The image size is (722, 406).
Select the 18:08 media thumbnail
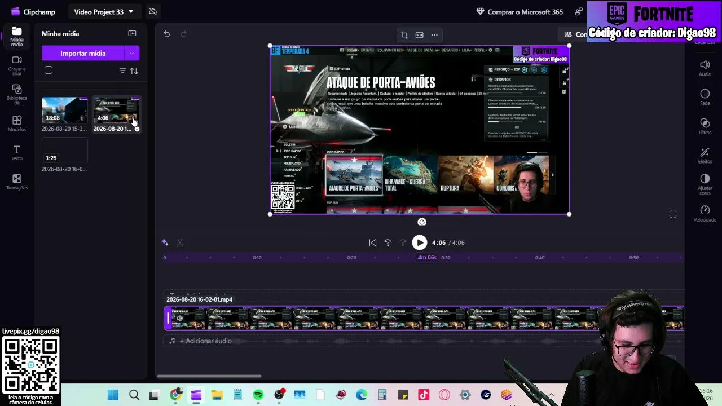(x=64, y=110)
